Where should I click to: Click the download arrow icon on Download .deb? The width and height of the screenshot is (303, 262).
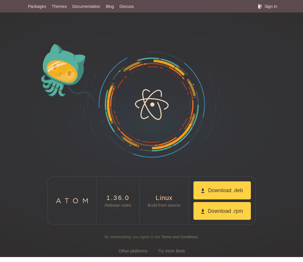tap(203, 190)
